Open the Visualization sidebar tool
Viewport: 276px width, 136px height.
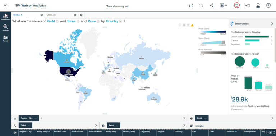pos(5,17)
